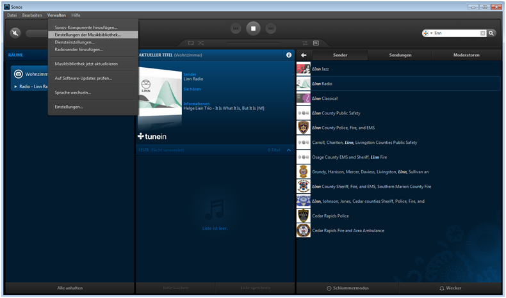The width and height of the screenshot is (506, 298).
Task: Switch to the Sendungen tab
Action: (x=400, y=55)
